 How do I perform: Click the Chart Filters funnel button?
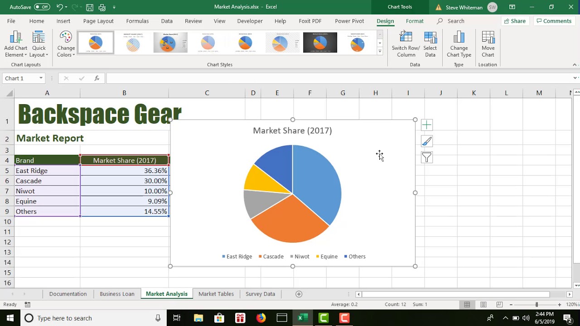pyautogui.click(x=427, y=158)
